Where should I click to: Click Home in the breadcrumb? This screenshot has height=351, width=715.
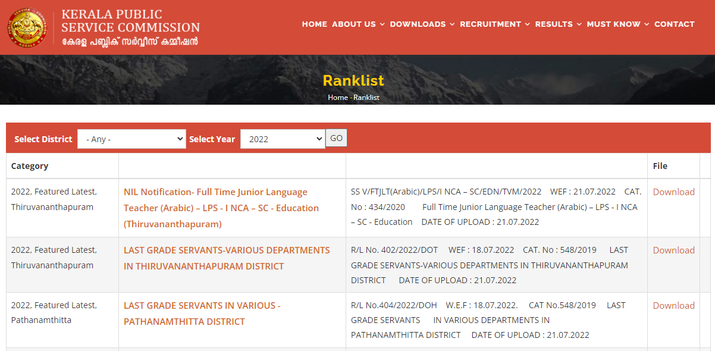pyautogui.click(x=338, y=97)
